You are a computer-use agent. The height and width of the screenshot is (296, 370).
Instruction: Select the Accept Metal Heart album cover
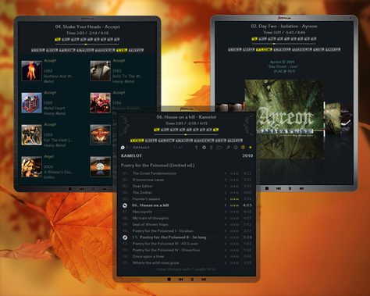click(x=31, y=103)
